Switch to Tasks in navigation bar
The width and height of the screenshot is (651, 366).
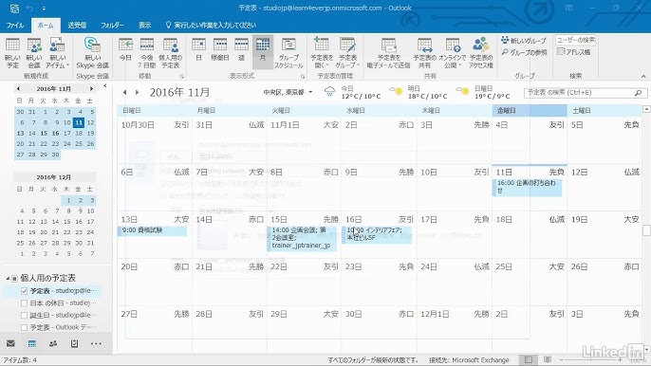point(74,343)
